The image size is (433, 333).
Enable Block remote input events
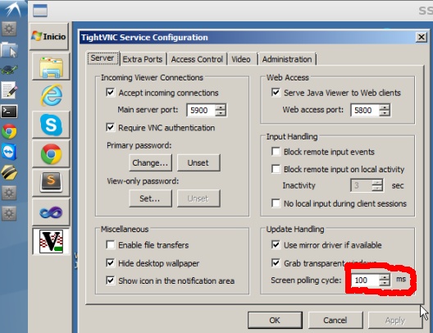(x=276, y=151)
